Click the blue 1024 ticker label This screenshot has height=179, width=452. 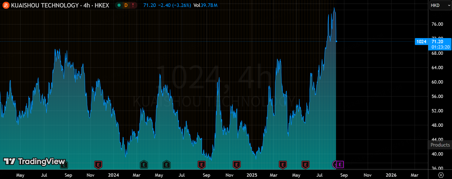[x=421, y=42]
